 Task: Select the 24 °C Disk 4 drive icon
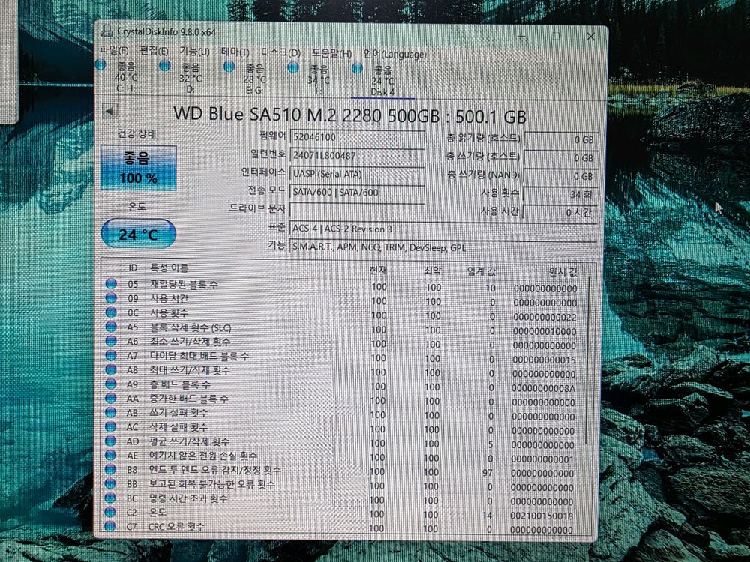(x=356, y=67)
